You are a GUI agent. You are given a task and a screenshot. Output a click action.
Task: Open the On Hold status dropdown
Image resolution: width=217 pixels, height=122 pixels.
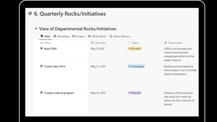pos(135,49)
